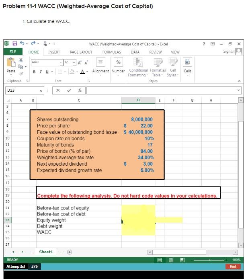This screenshot has height=279, width=246.
Task: Click the Borders icon
Action: coord(60,72)
